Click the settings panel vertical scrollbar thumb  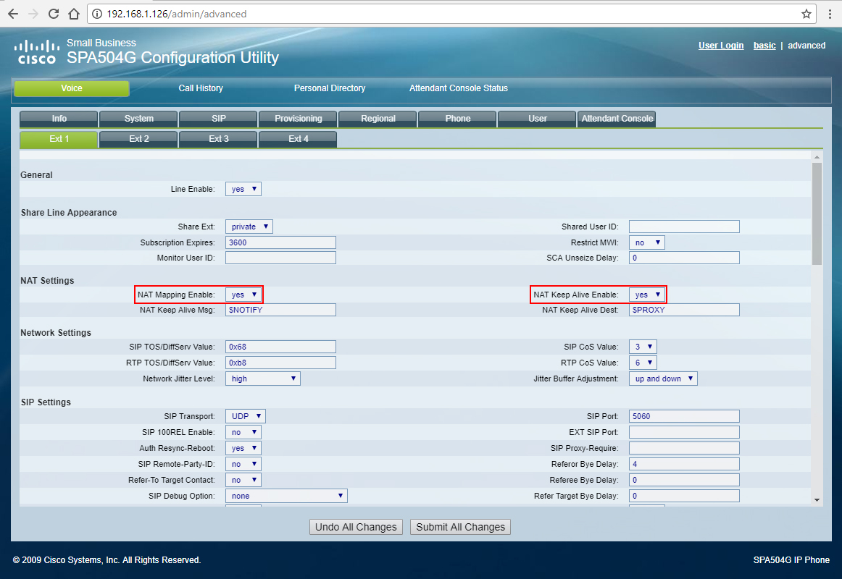pyautogui.click(x=817, y=214)
